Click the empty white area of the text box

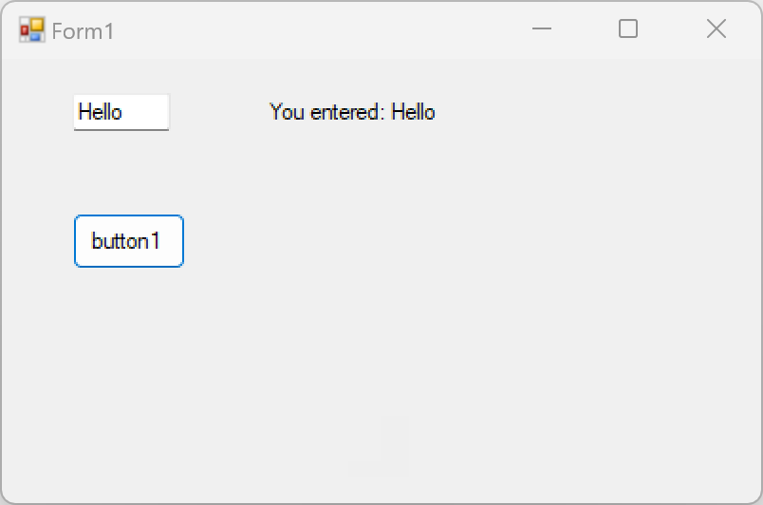(x=146, y=112)
